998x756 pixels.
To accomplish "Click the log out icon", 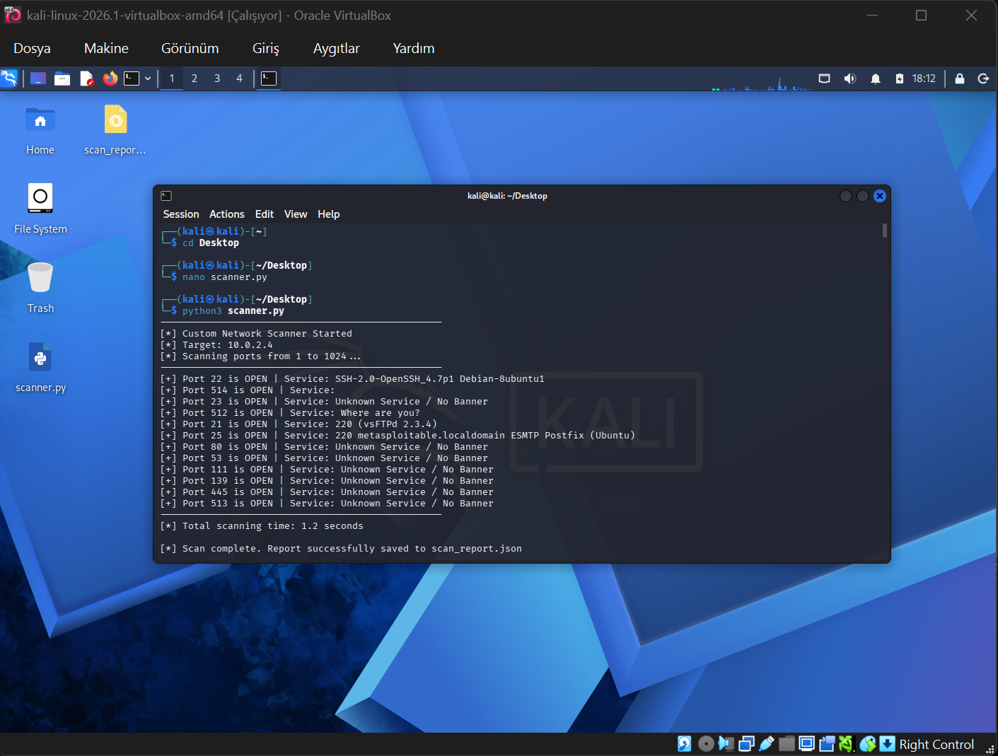I will 983,78.
